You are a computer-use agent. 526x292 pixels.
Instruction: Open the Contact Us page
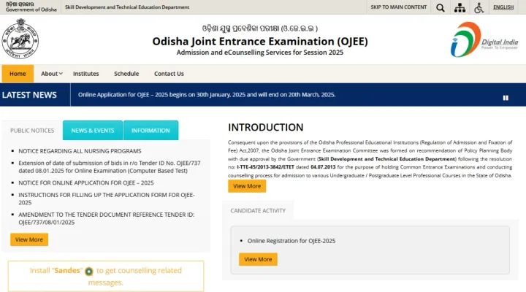point(169,74)
